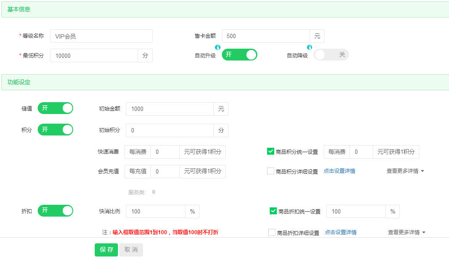Expand 查看更多详情 in the discount row
The width and height of the screenshot is (449, 260).
406,232
